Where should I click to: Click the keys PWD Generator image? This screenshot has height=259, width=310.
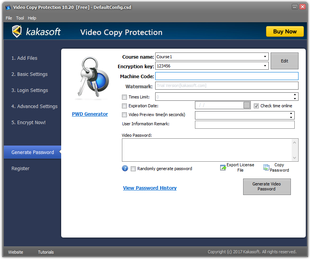[x=93, y=77]
